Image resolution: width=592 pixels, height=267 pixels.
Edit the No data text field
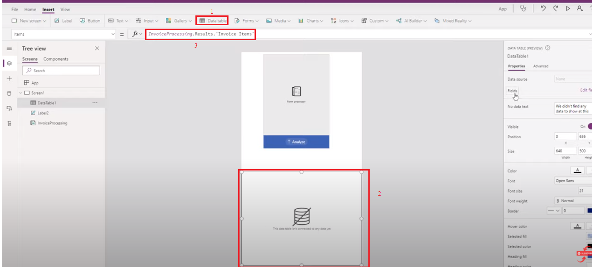[x=573, y=109]
